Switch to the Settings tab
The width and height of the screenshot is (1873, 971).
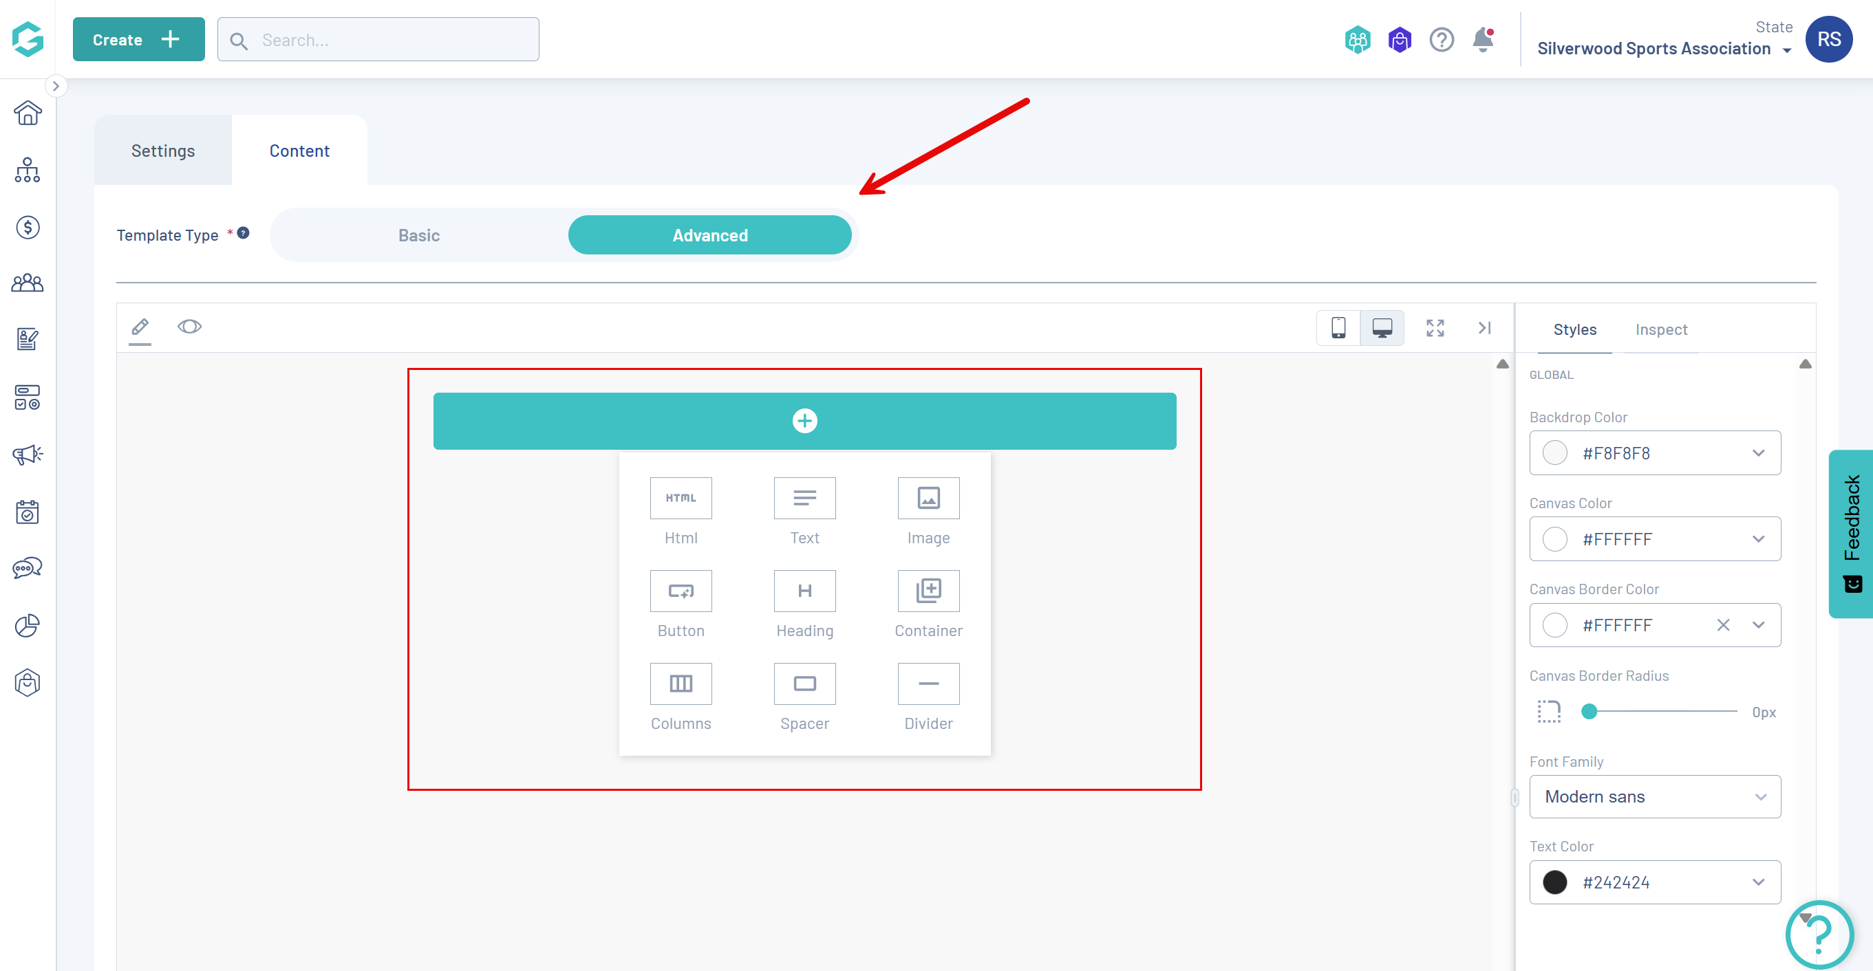163,151
